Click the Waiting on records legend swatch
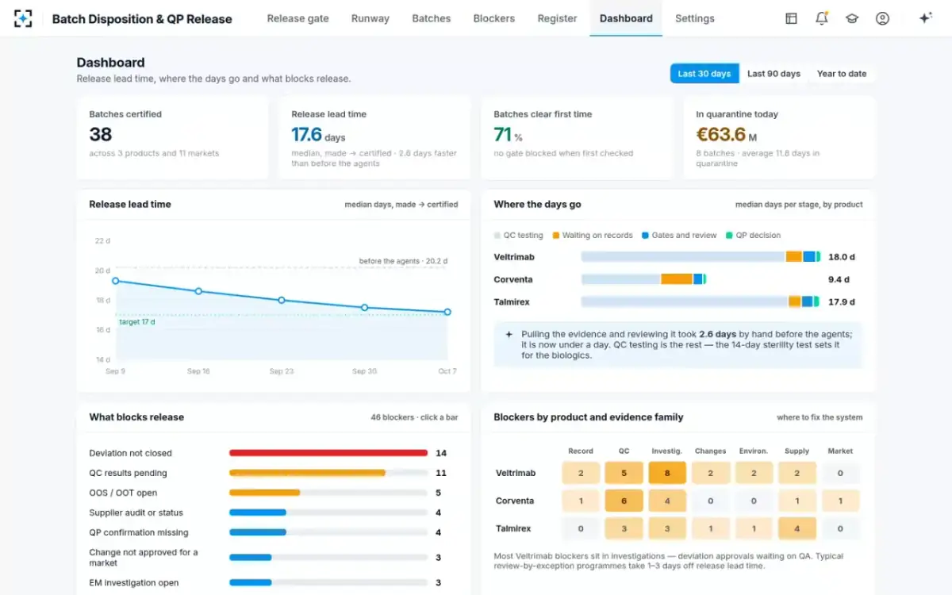Viewport: 952px width, 595px height. point(556,236)
